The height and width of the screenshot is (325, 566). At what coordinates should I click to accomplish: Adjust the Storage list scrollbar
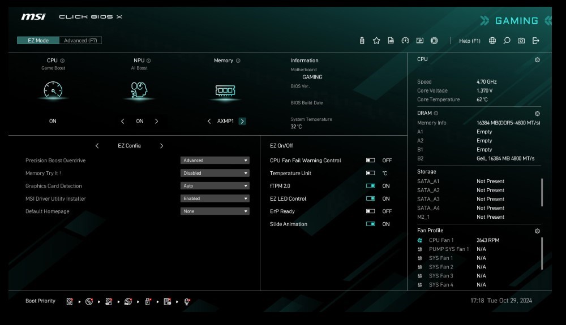click(542, 192)
